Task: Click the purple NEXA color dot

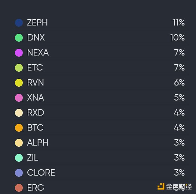Action: tap(19, 53)
